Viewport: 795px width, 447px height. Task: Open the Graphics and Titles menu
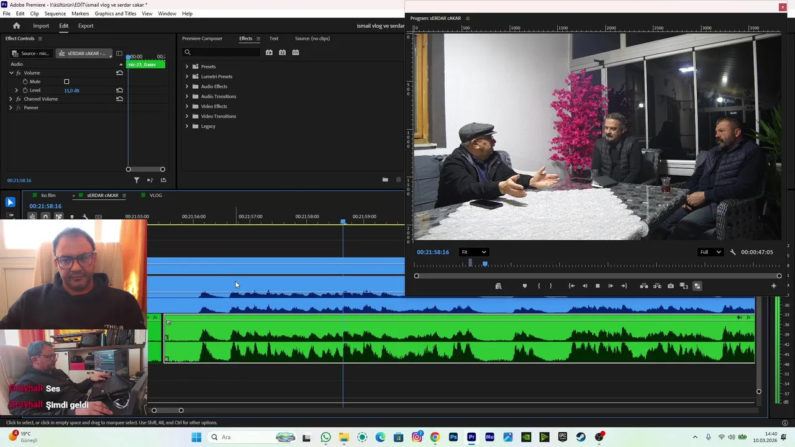click(x=116, y=13)
